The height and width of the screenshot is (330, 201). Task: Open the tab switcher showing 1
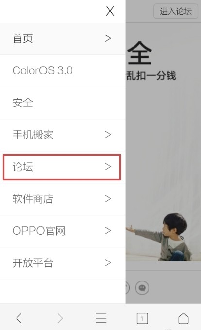[x=142, y=318]
